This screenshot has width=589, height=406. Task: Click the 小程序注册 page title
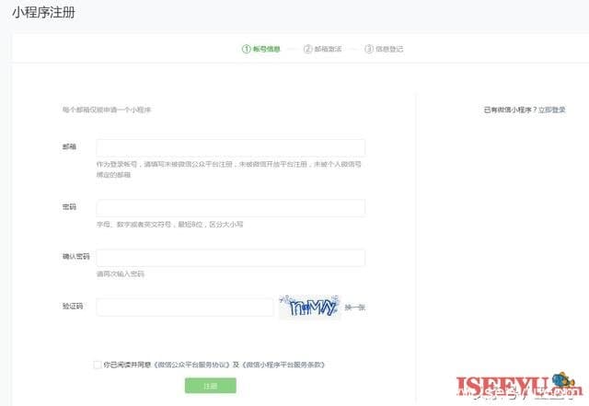[43, 12]
